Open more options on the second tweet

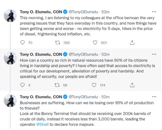[x=154, y=54]
